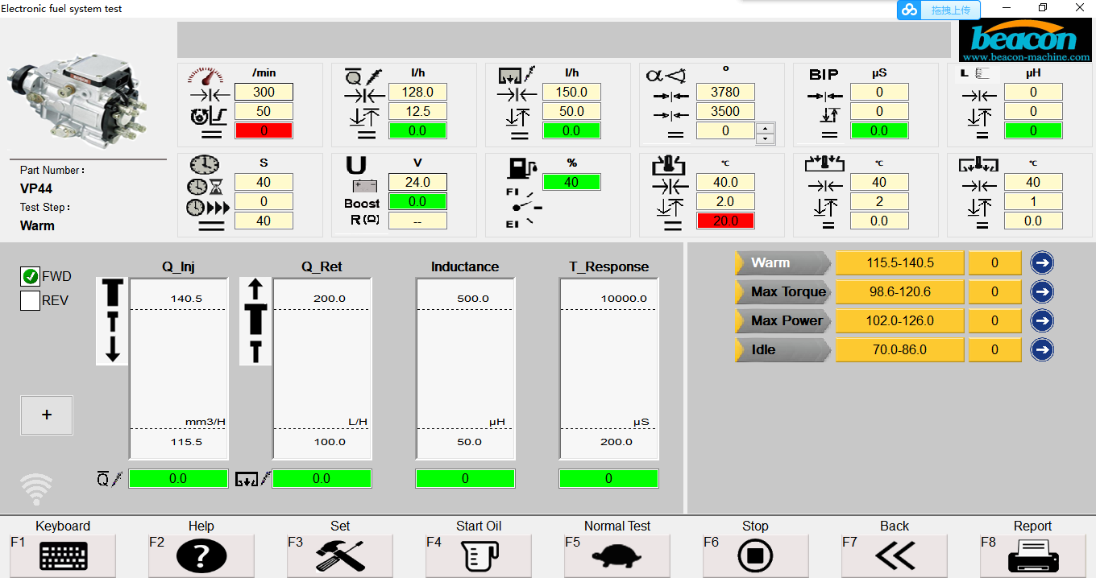This screenshot has height=578, width=1096.
Task: Edit the time field 40 beside clock
Action: pos(264,182)
